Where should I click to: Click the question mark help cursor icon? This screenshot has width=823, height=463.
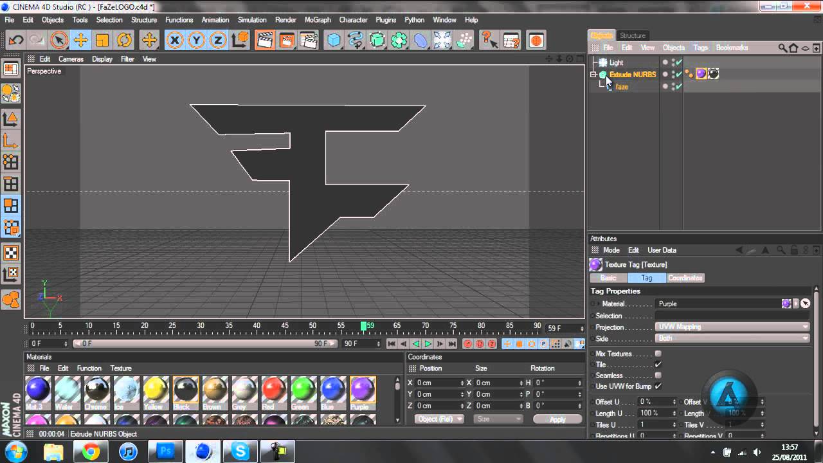(x=489, y=41)
